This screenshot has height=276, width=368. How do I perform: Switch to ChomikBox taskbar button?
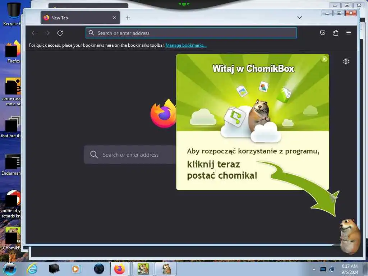[143, 269]
